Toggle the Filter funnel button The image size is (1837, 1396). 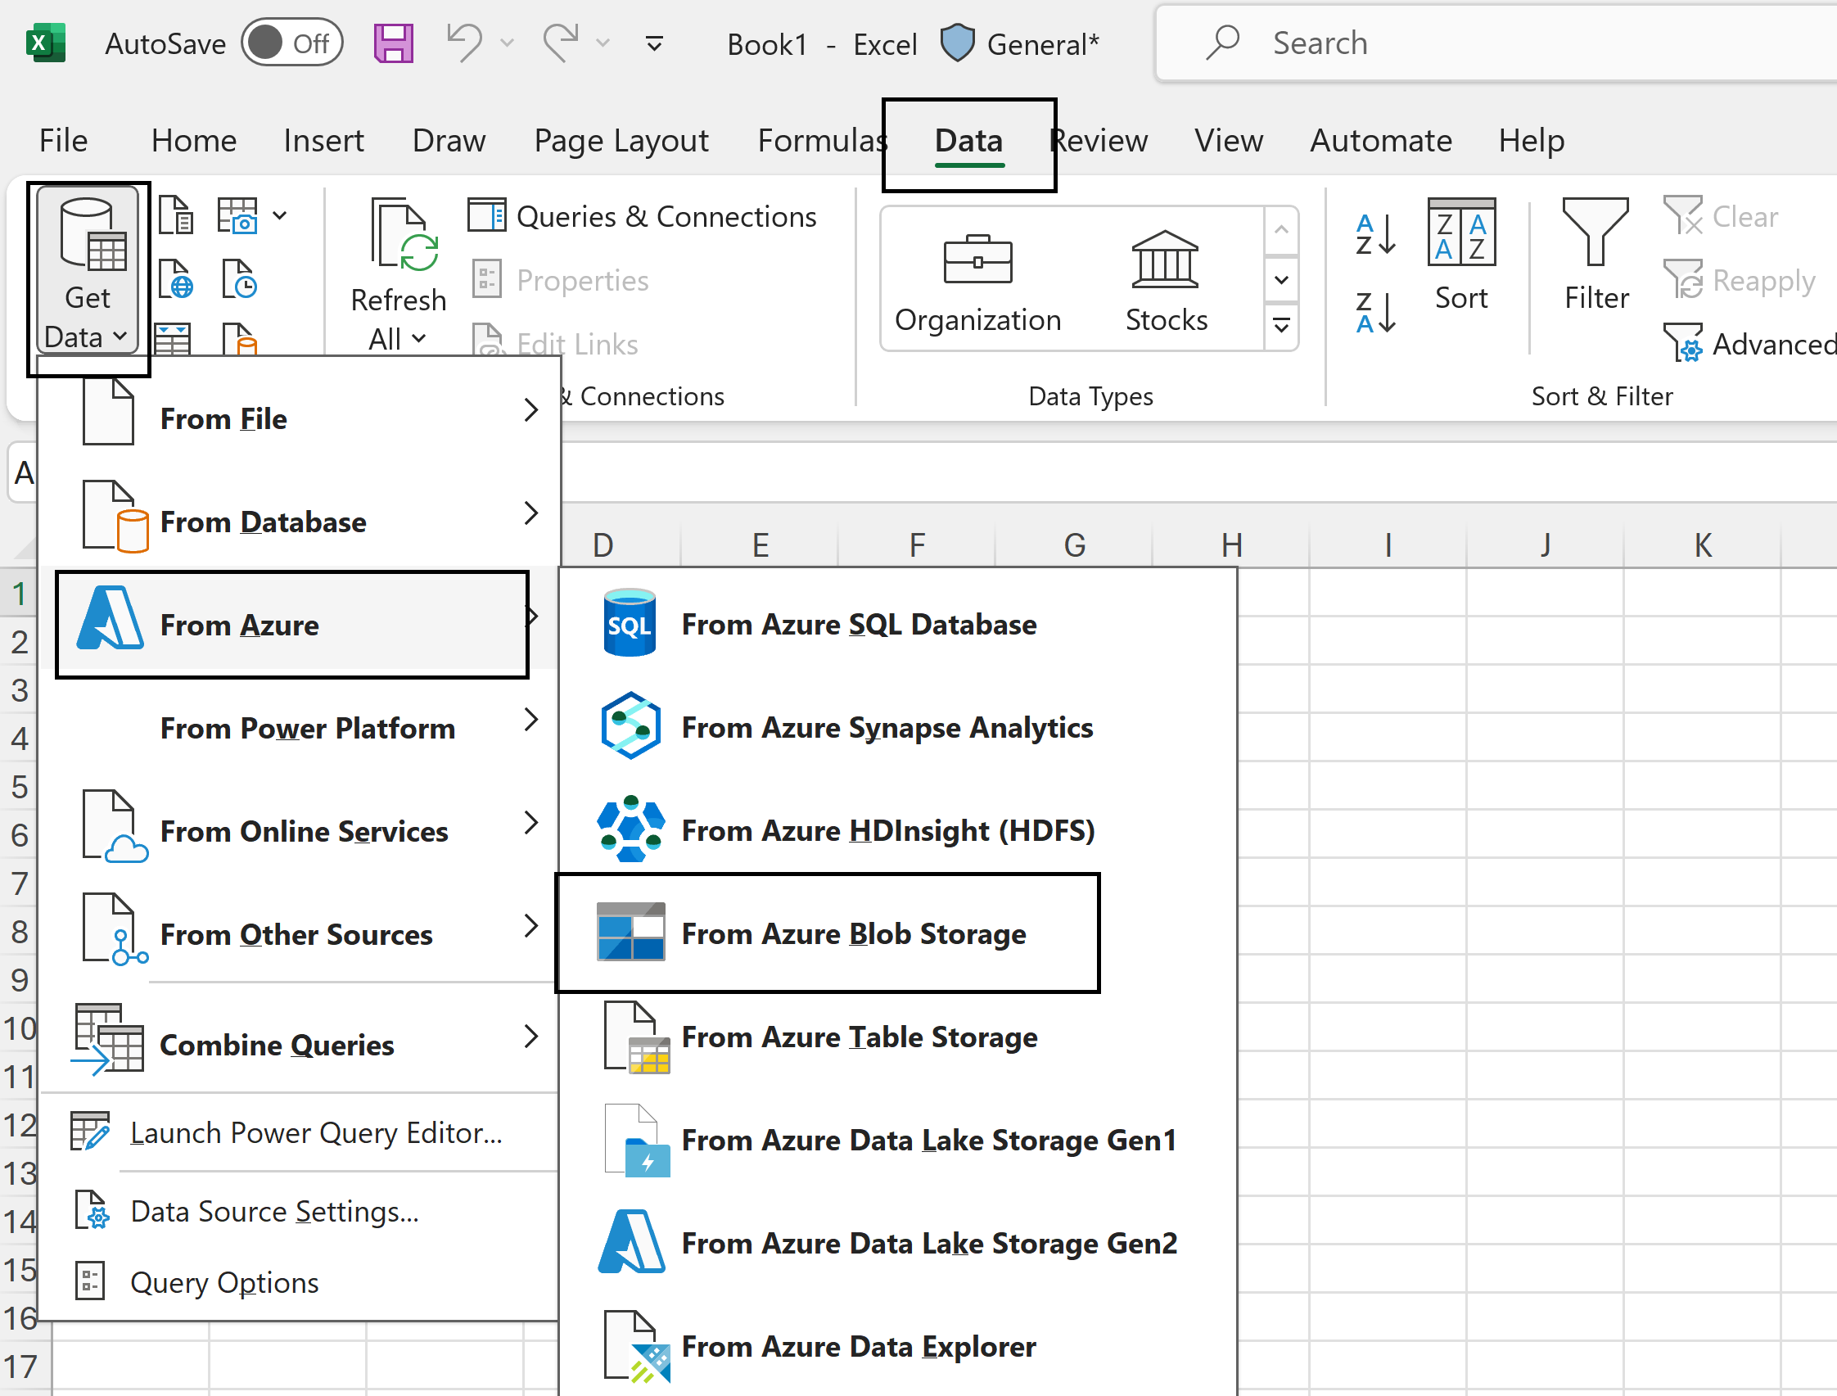point(1596,256)
